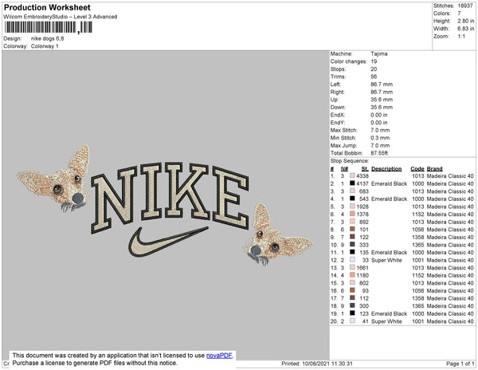Select the "Max Jump:" label
478x370 pixels.
click(x=343, y=145)
